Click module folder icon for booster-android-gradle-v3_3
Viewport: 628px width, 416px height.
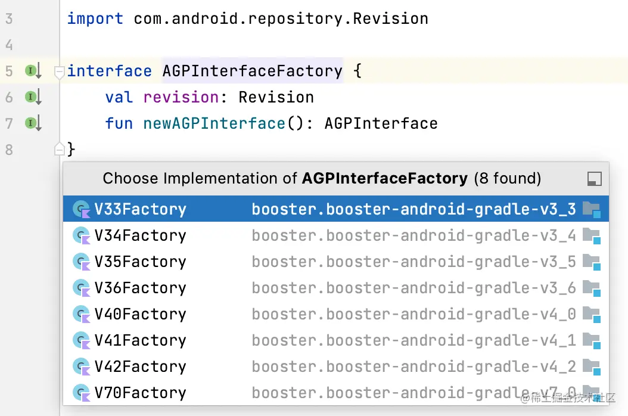pyautogui.click(x=592, y=210)
